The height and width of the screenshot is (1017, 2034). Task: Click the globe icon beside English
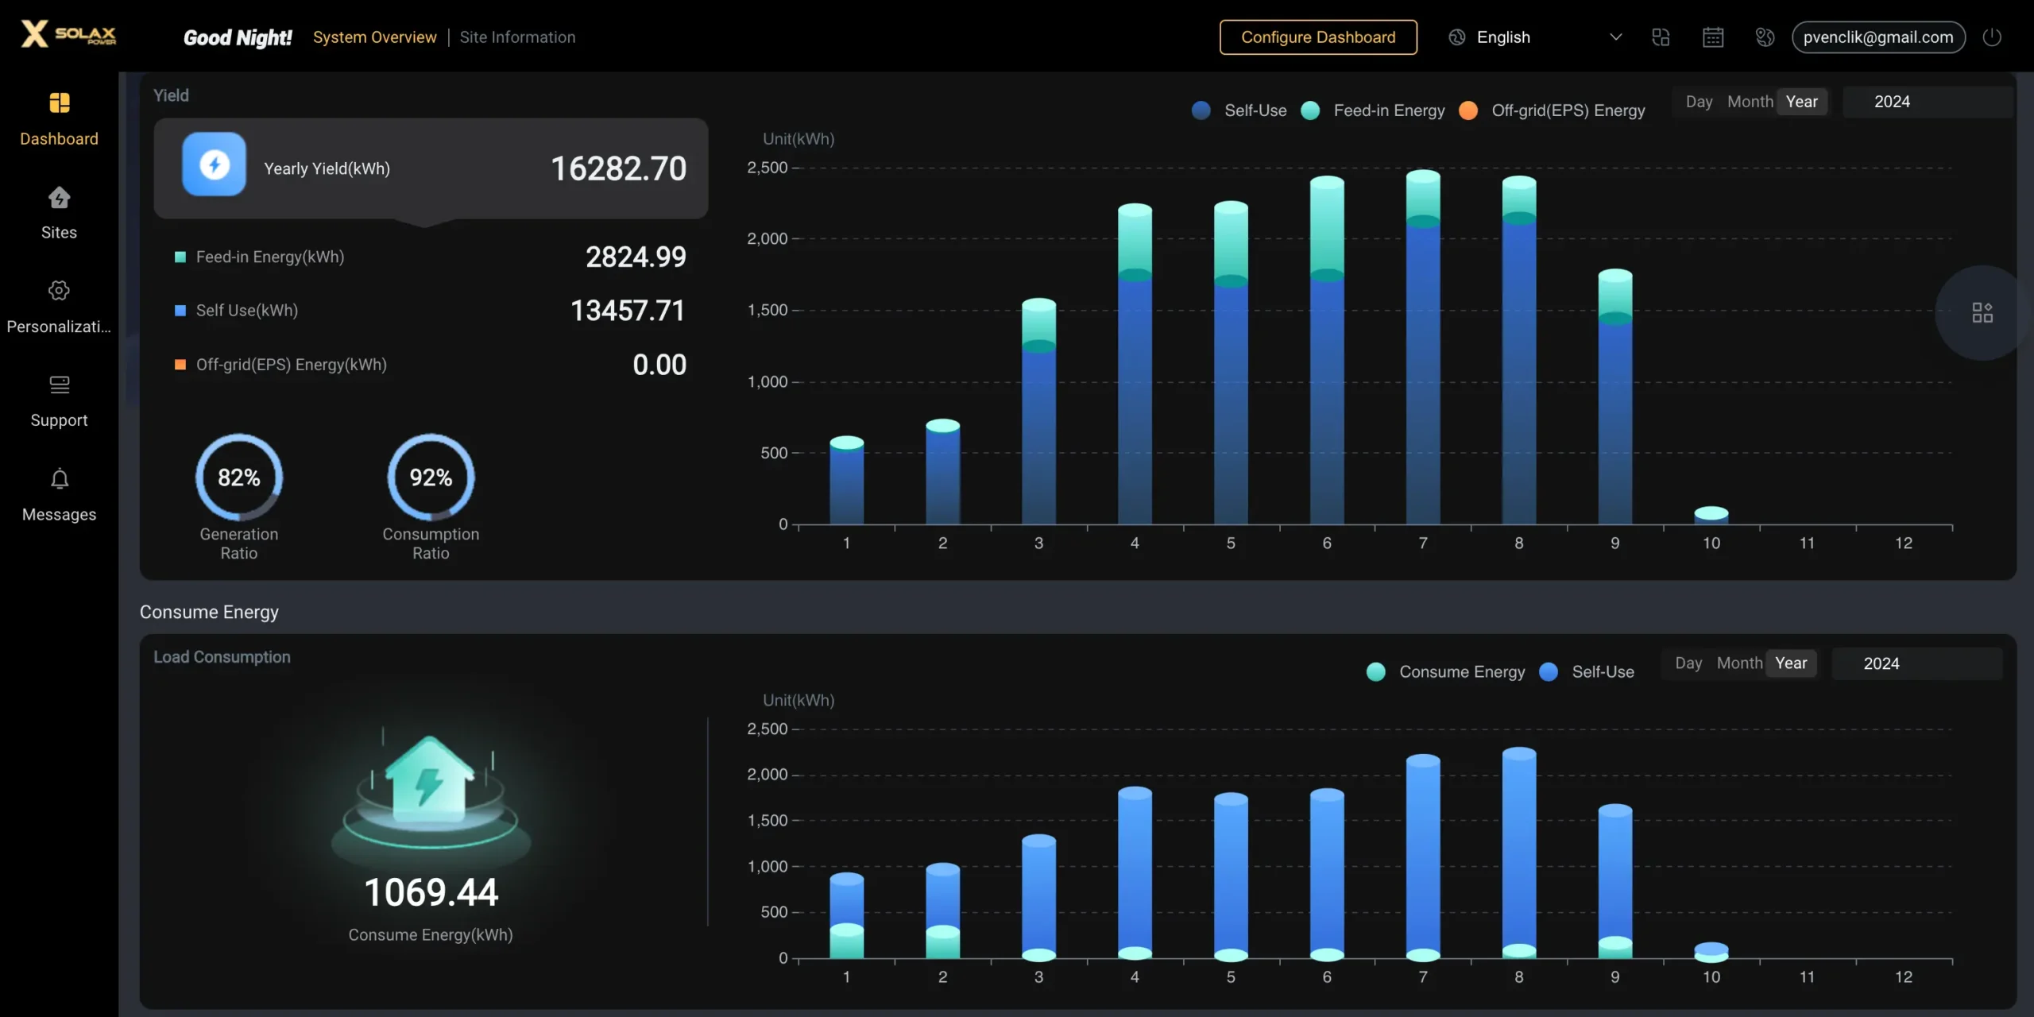tap(1456, 37)
